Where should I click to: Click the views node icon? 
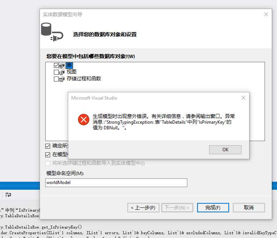[x=62, y=72]
